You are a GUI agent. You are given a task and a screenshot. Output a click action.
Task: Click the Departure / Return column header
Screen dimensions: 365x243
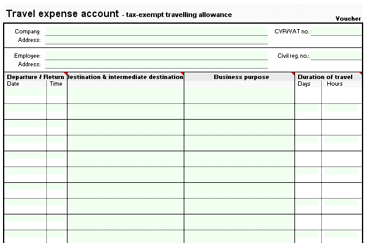[x=35, y=77]
